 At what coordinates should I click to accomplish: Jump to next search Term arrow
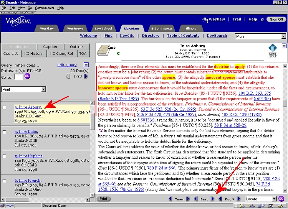[188, 199]
